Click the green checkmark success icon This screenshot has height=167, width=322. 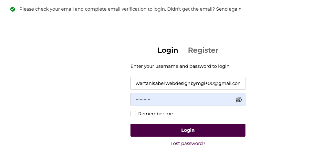(x=13, y=9)
